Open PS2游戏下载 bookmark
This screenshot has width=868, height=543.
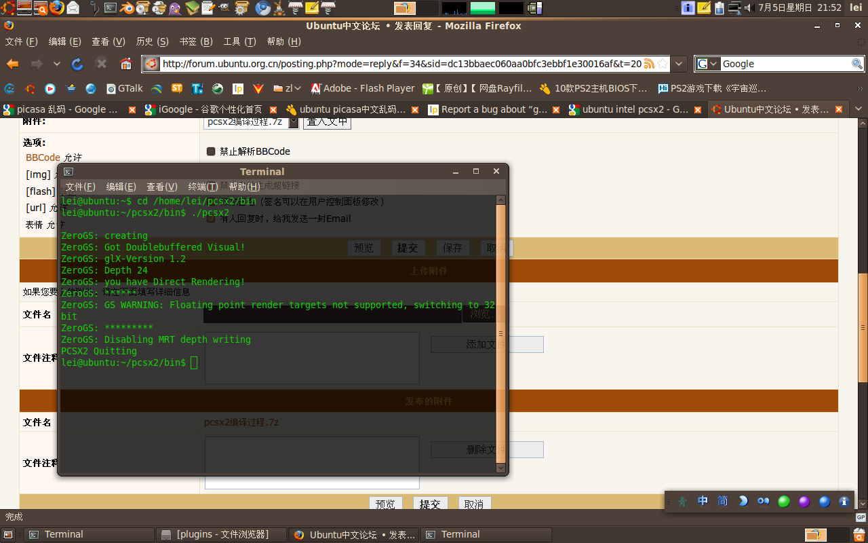tap(712, 88)
